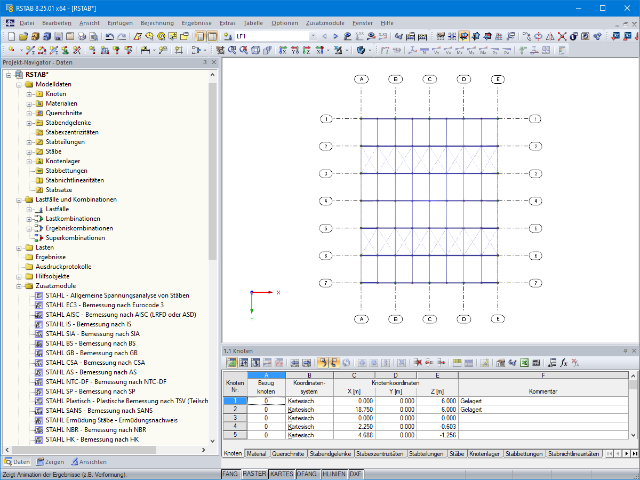The width and height of the screenshot is (640, 480).
Task: Toggle FANG snap in status bar
Action: click(230, 474)
